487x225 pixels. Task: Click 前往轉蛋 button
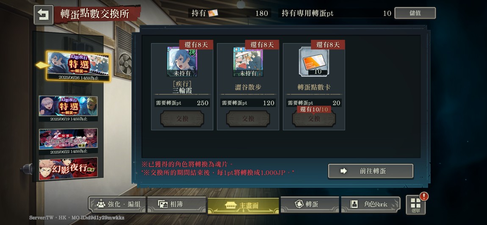coord(371,171)
